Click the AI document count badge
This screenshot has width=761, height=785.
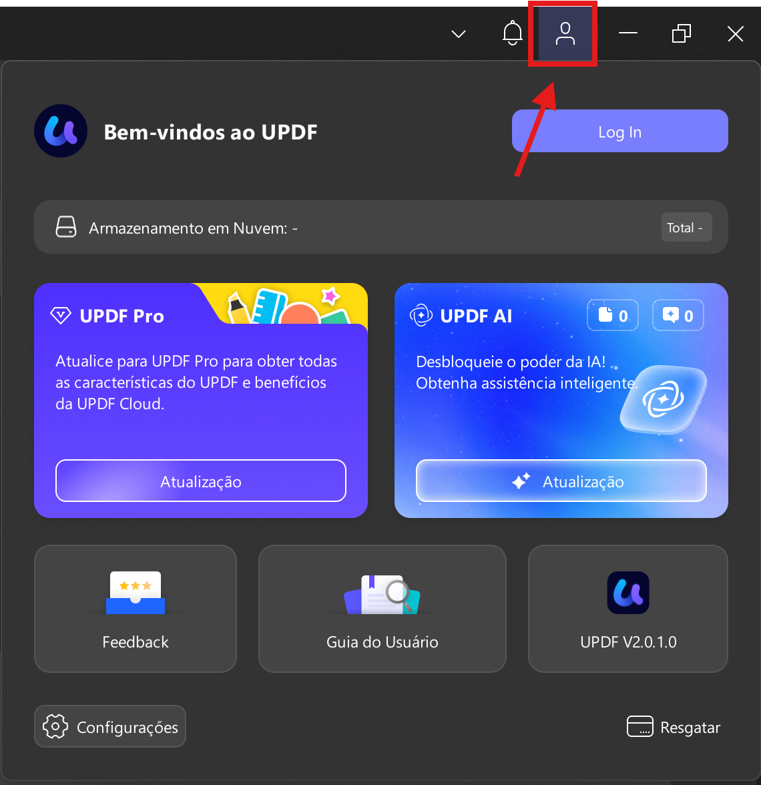point(613,315)
